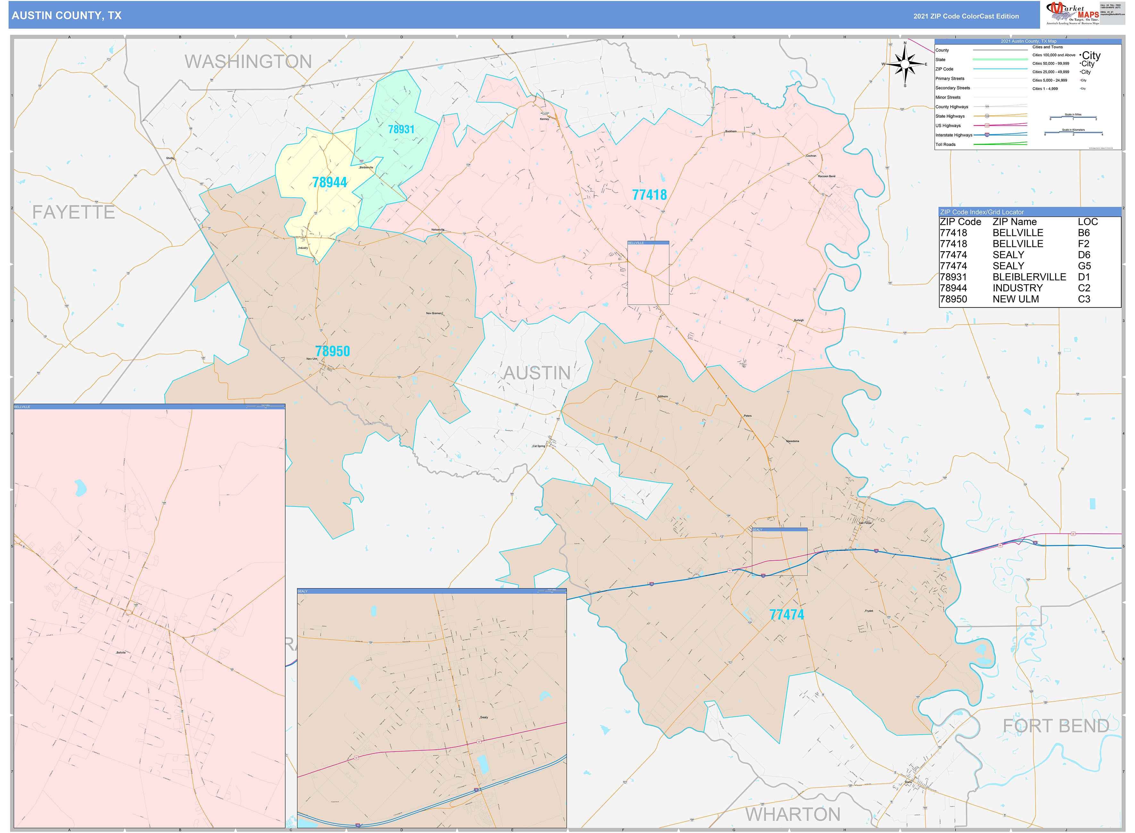Click the 'Nelsonville' town label on the map
The height and width of the screenshot is (833, 1135).
click(438, 230)
